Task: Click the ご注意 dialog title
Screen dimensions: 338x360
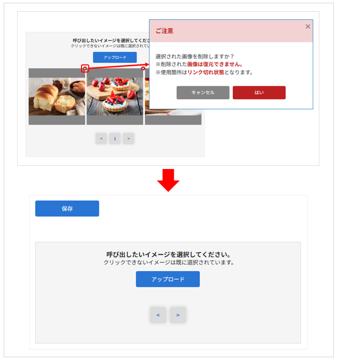Action: [164, 31]
